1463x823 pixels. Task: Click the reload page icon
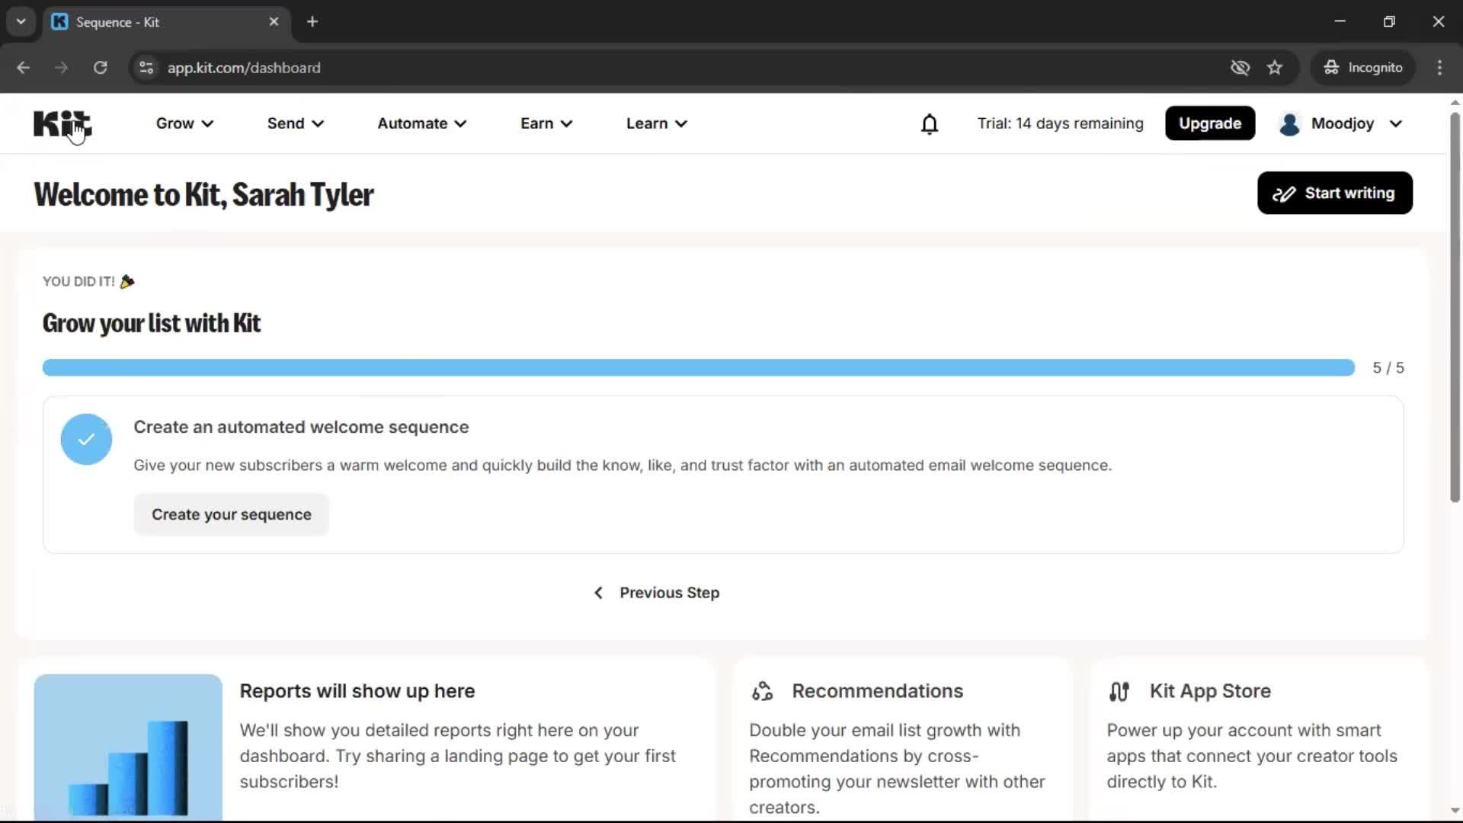(x=100, y=67)
